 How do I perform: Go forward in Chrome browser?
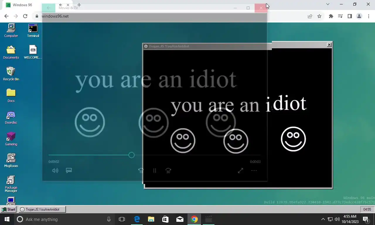pyautogui.click(x=16, y=16)
